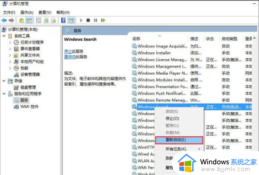Select the Windows Installer service row
This screenshot has width=259, height=175.
click(192, 53)
